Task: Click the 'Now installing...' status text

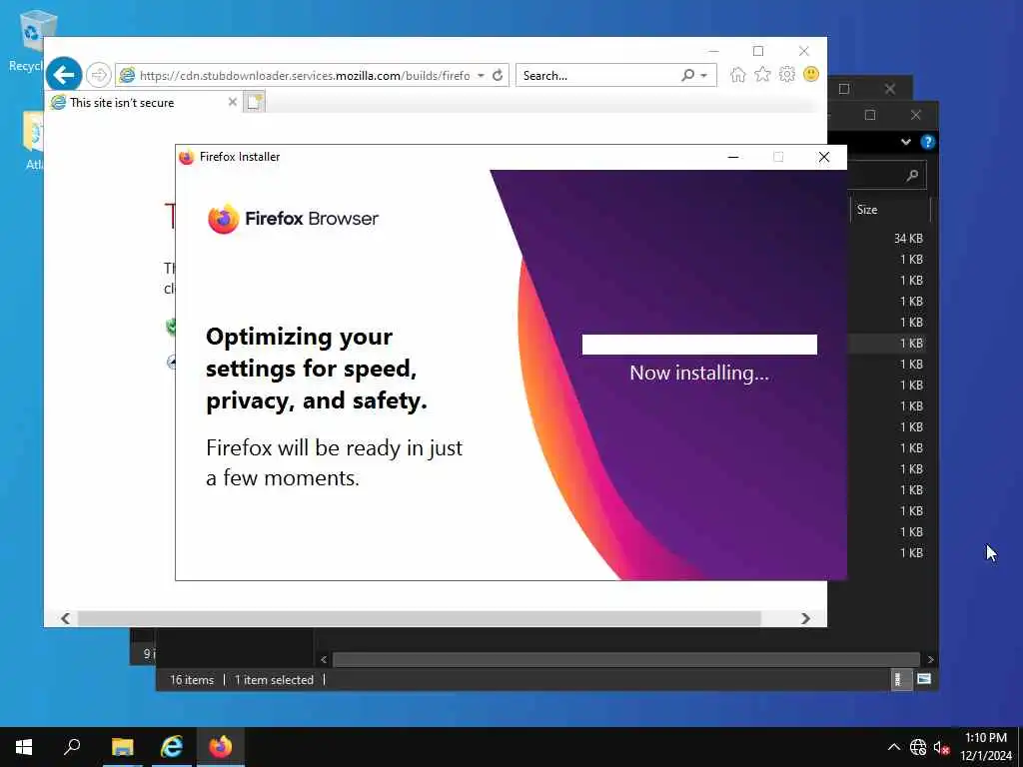Action: [699, 374]
